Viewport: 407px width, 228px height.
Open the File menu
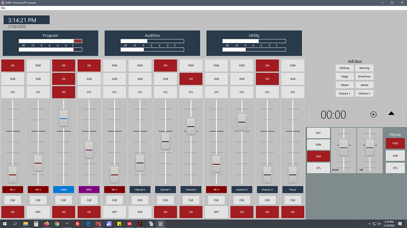pyautogui.click(x=3, y=8)
